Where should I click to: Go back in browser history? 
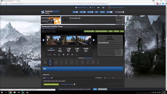[x=1, y=3]
